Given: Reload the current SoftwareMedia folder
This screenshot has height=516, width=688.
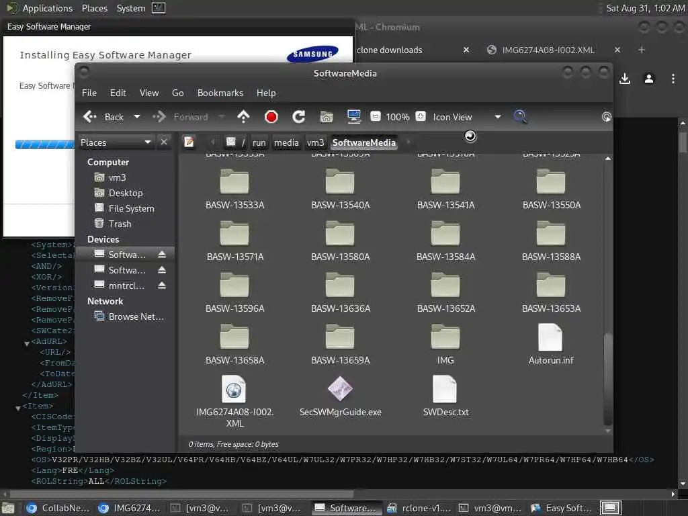Looking at the screenshot, I should (299, 117).
